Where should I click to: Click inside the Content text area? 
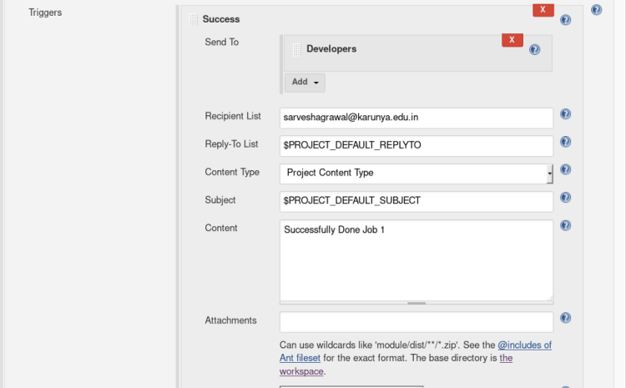click(x=416, y=259)
